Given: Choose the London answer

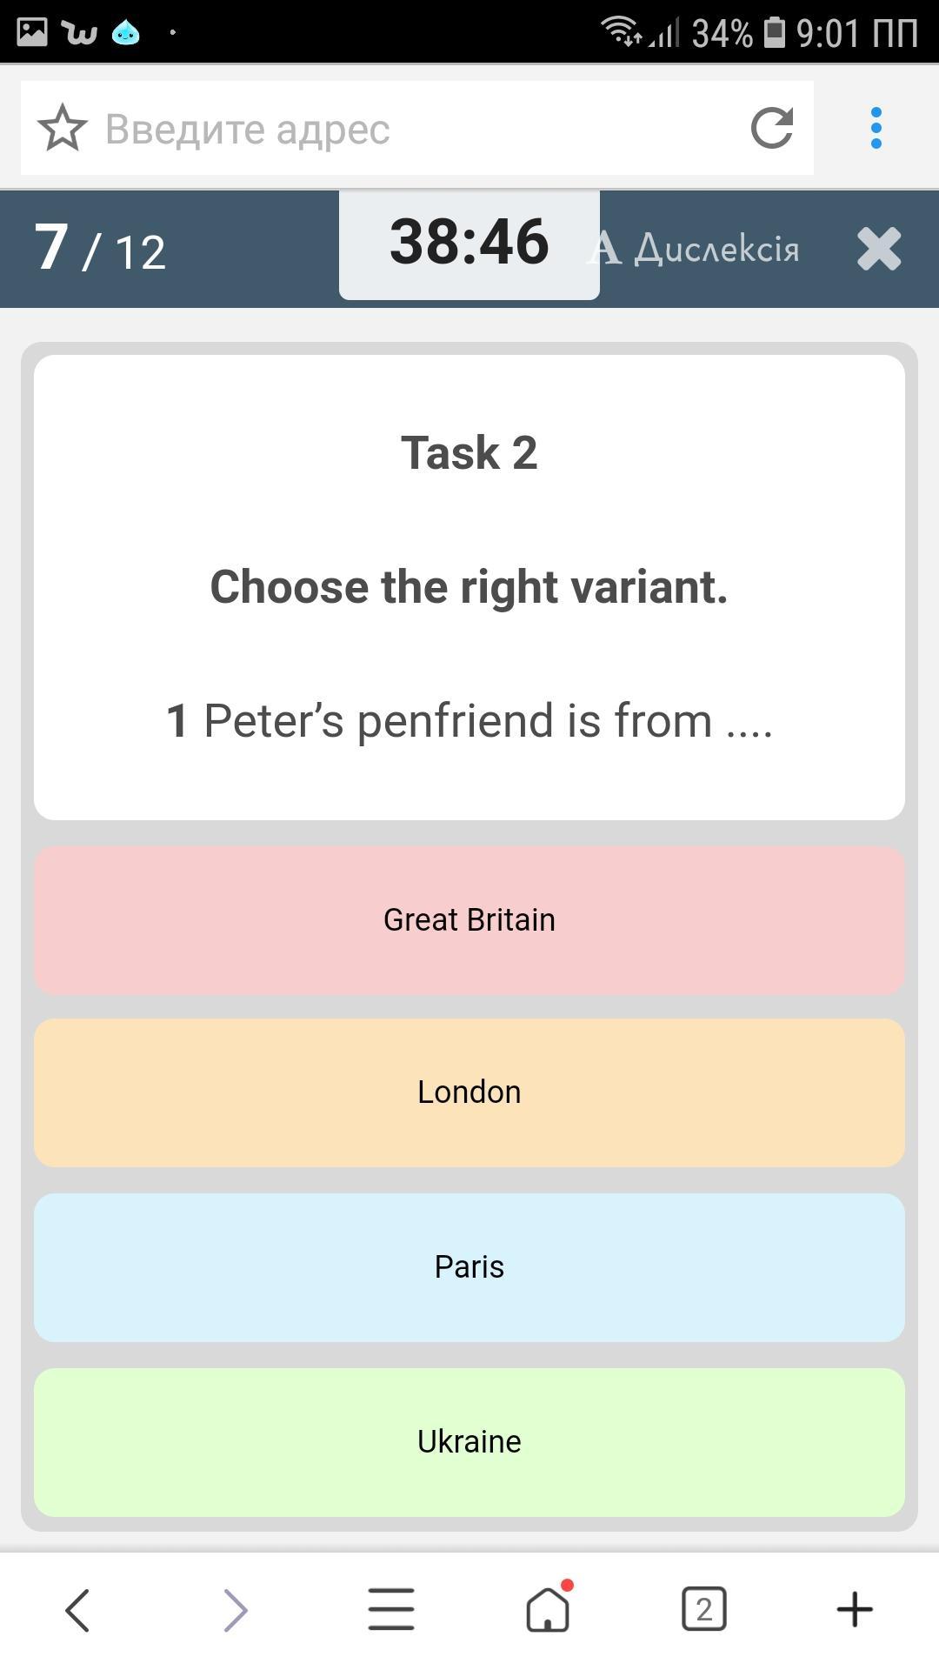Looking at the screenshot, I should (469, 1092).
